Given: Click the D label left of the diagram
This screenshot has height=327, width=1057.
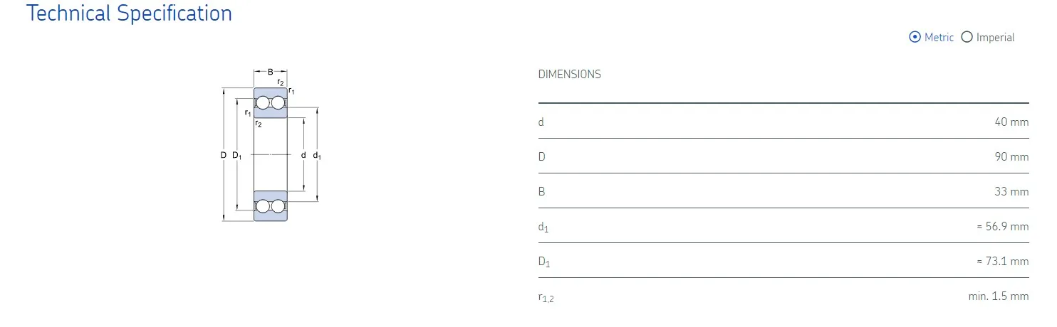Looking at the screenshot, I should [x=223, y=155].
